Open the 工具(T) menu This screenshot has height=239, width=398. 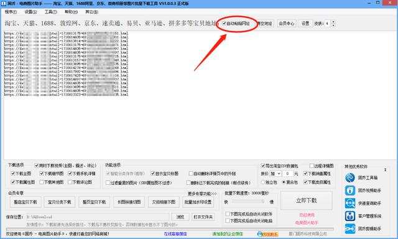pos(51,12)
